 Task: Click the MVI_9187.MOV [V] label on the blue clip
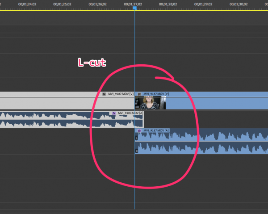(x=156, y=94)
